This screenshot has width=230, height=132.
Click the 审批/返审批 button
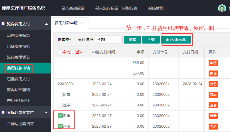click(176, 40)
